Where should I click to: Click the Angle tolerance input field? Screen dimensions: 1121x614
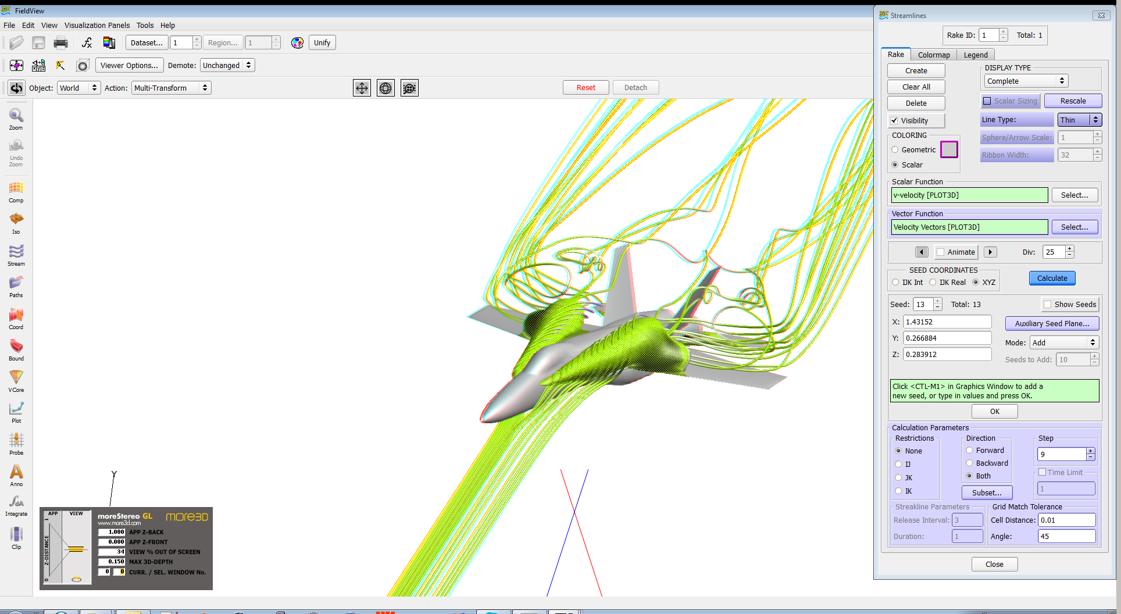point(1066,536)
